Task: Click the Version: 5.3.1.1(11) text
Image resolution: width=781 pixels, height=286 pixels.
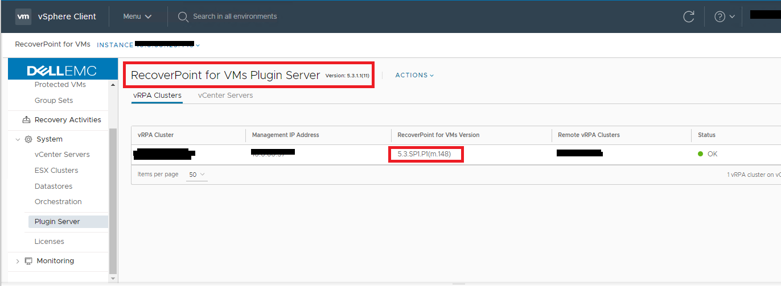Action: click(x=347, y=76)
